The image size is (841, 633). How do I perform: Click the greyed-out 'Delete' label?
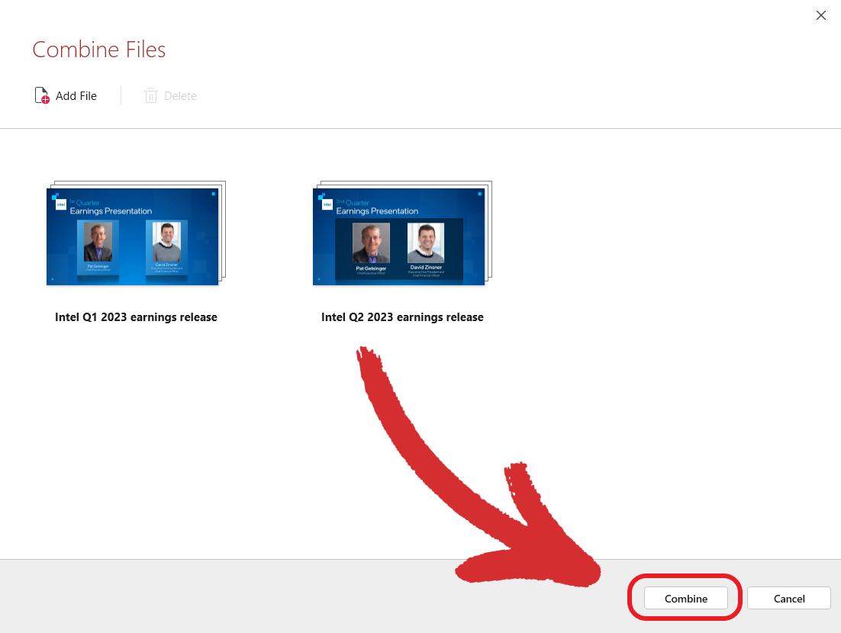tap(180, 96)
